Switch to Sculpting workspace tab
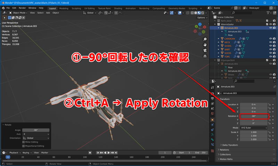The width and height of the screenshot is (278, 166). coord(76,8)
